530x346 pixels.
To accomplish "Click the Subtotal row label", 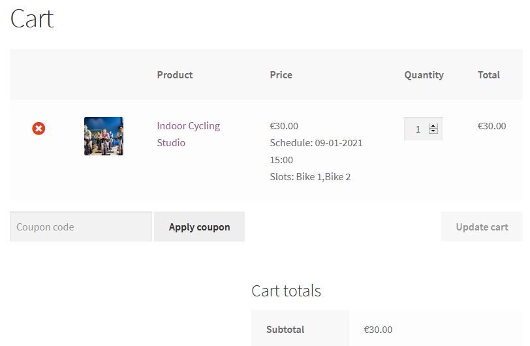I will (x=285, y=330).
